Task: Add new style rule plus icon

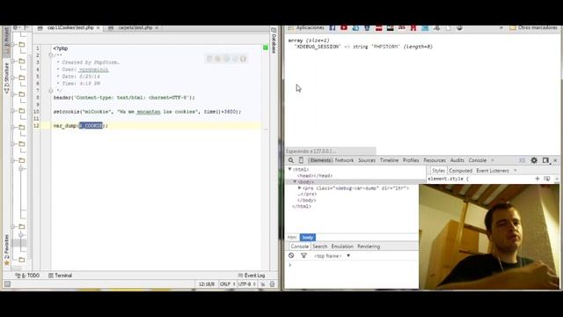Action: pos(537,179)
